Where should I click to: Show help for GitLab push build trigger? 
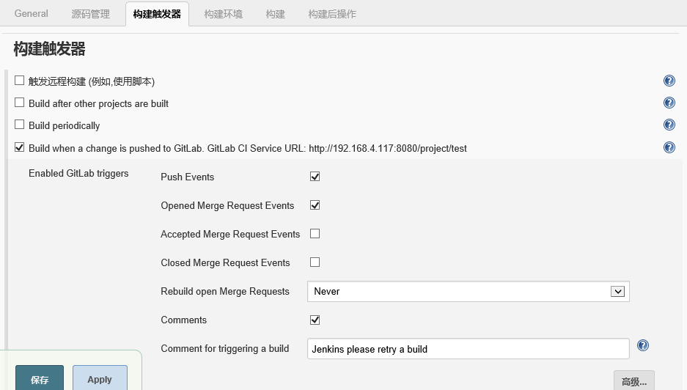coord(669,147)
